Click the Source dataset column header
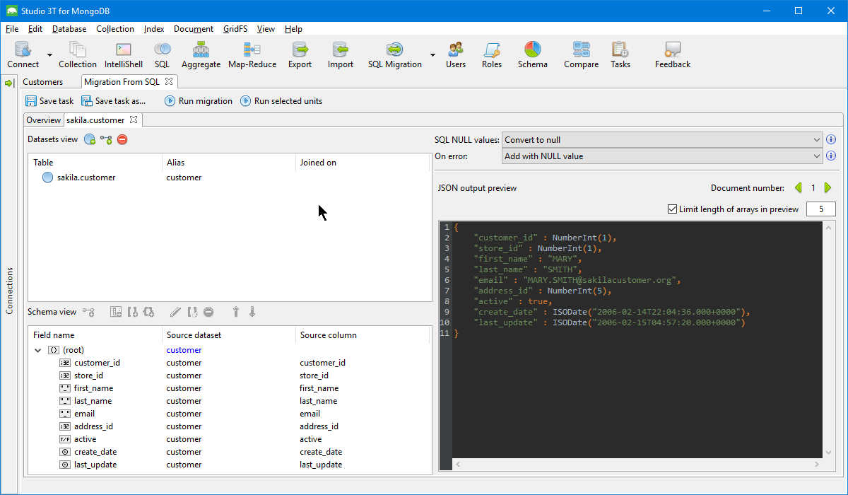Image resolution: width=848 pixels, height=495 pixels. [228, 335]
